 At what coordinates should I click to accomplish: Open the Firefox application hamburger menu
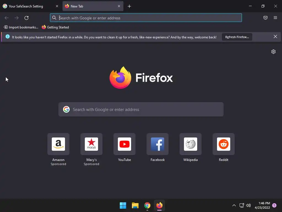coord(275,18)
